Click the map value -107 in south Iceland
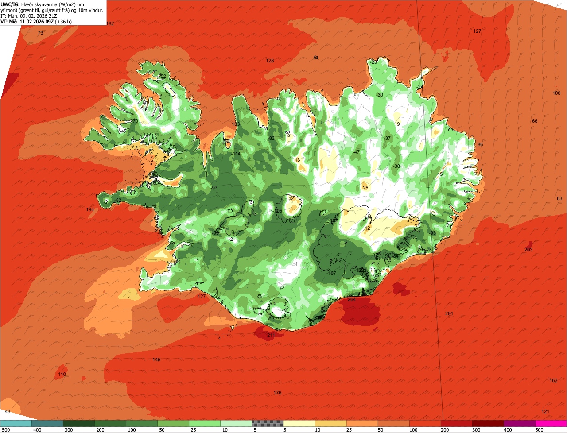This screenshot has width=567, height=433. [x=330, y=274]
